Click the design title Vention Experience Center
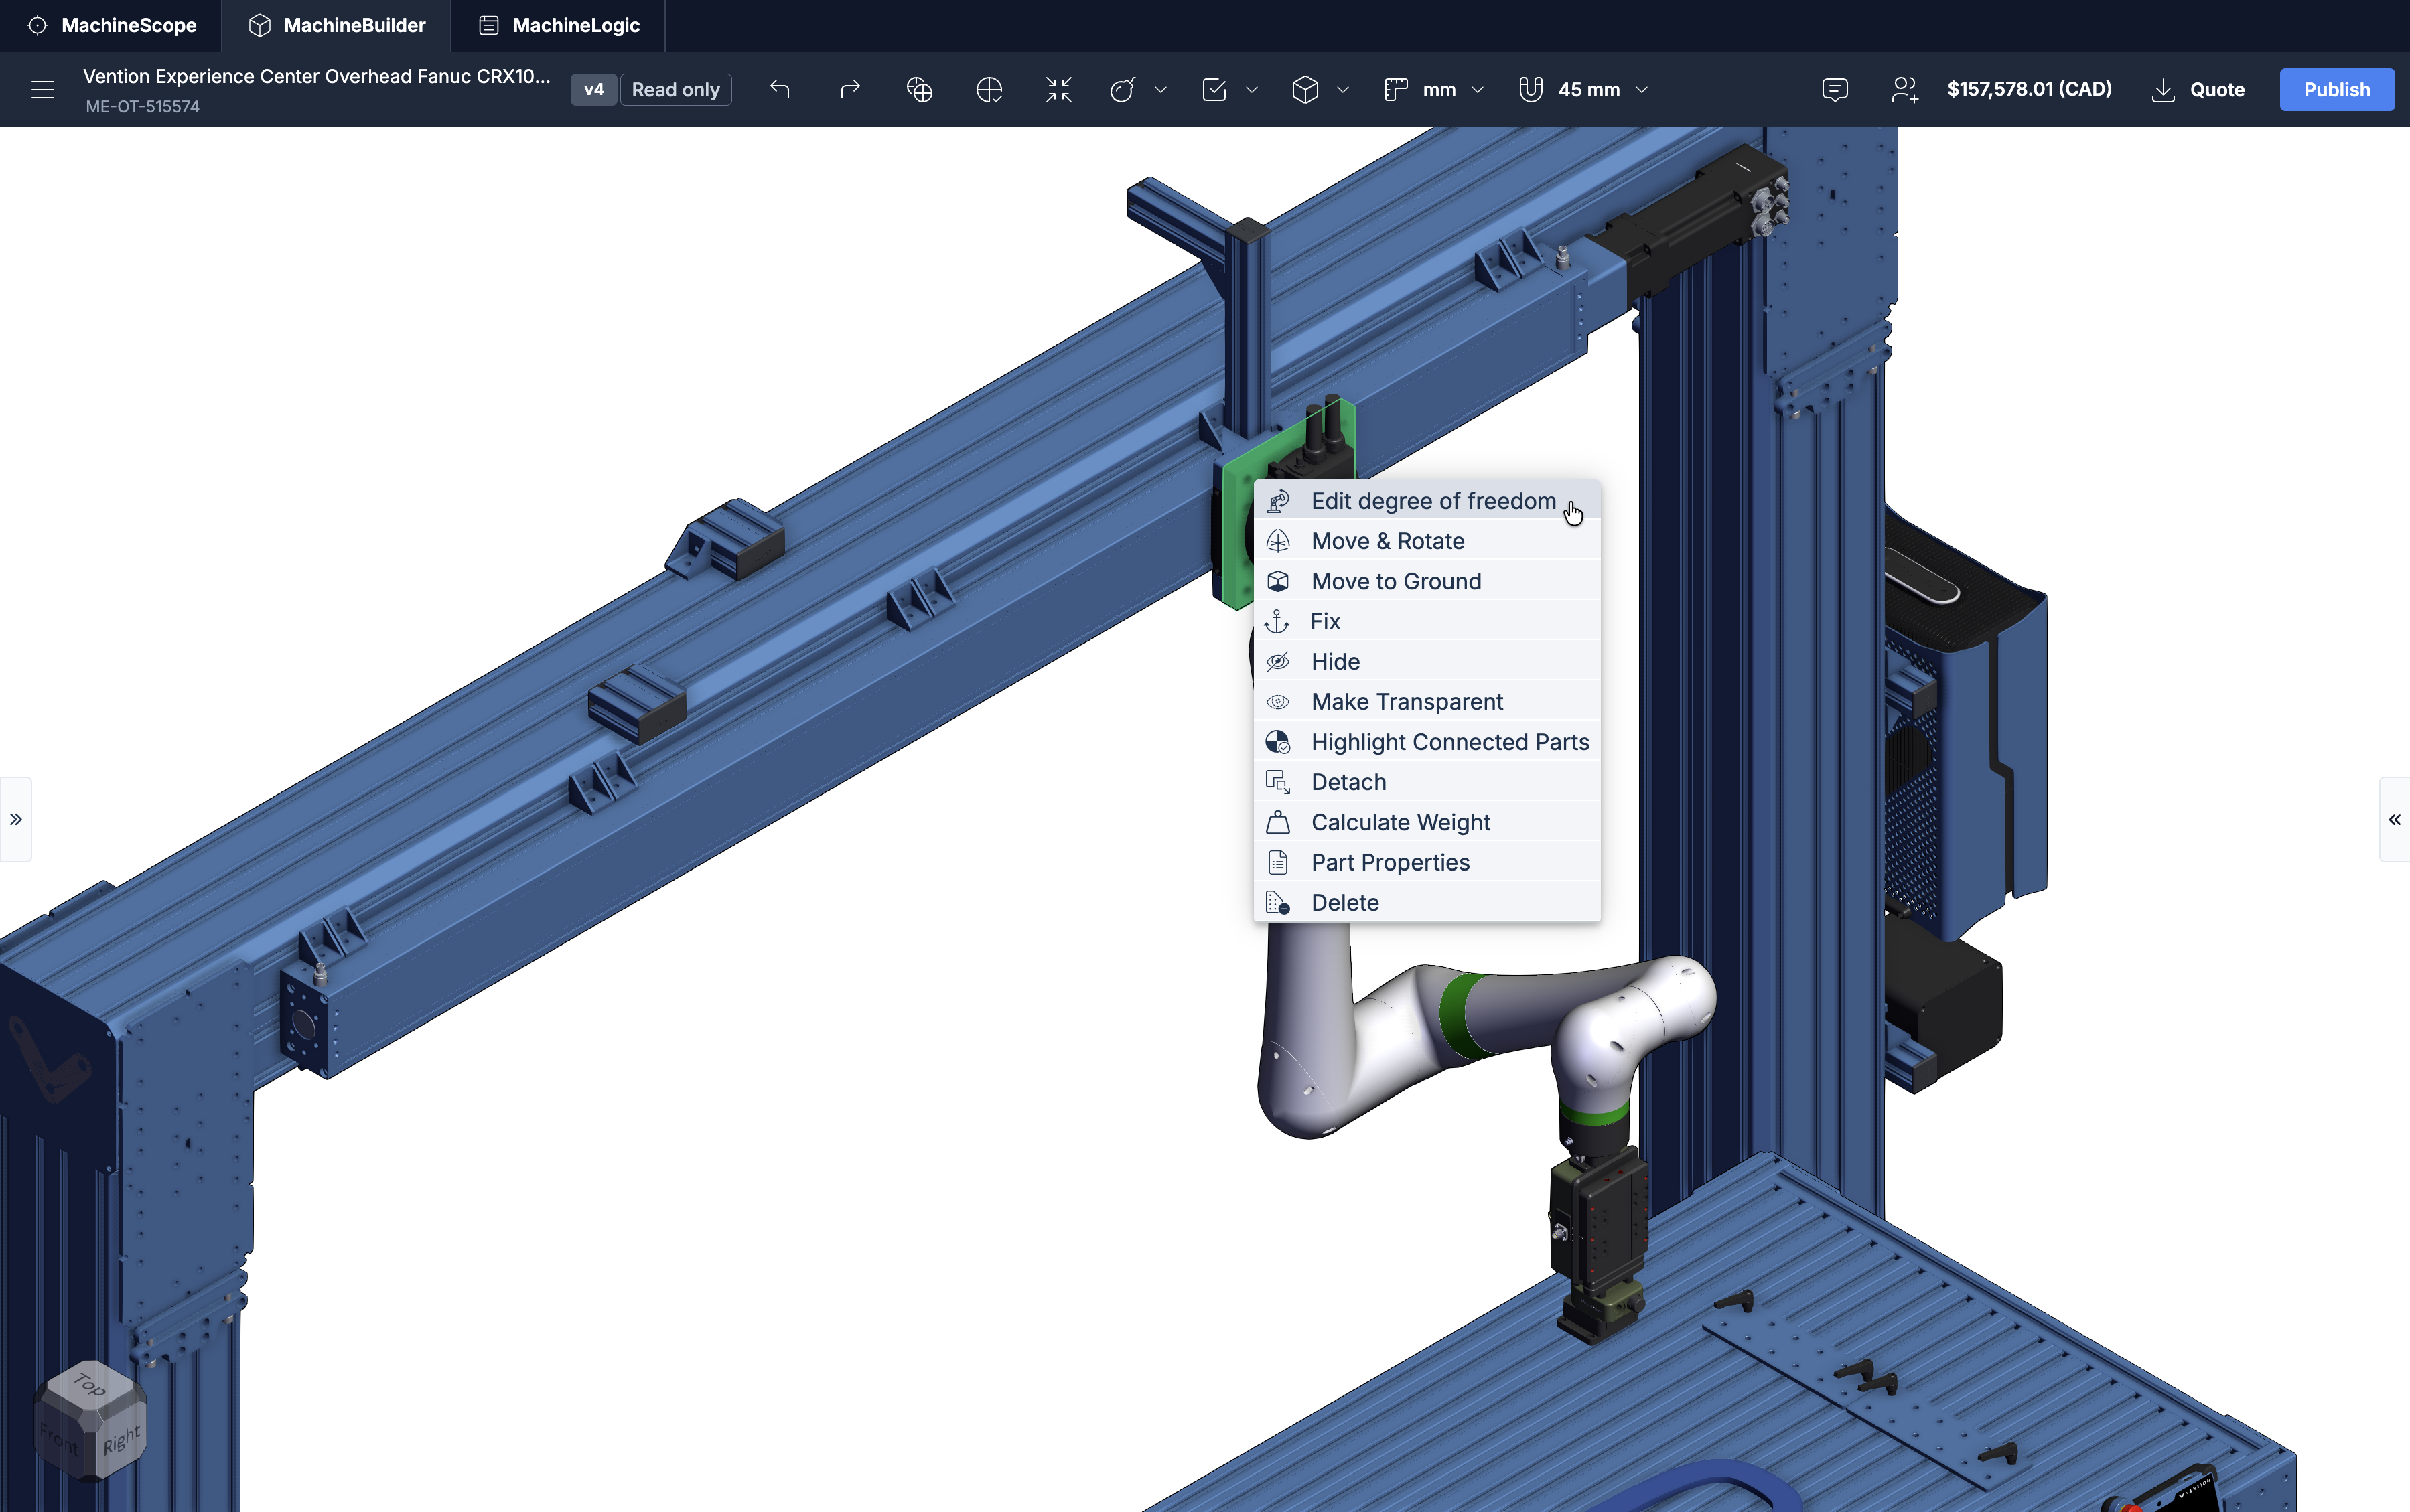Viewport: 2410px width, 1512px height. point(316,77)
